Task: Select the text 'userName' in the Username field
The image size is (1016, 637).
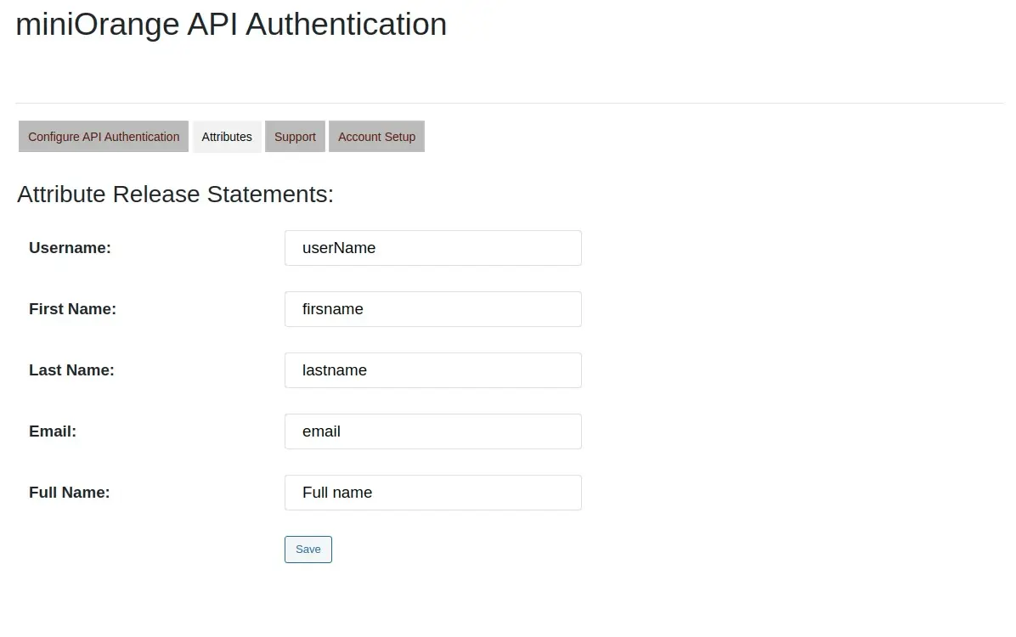Action: pyautogui.click(x=339, y=247)
